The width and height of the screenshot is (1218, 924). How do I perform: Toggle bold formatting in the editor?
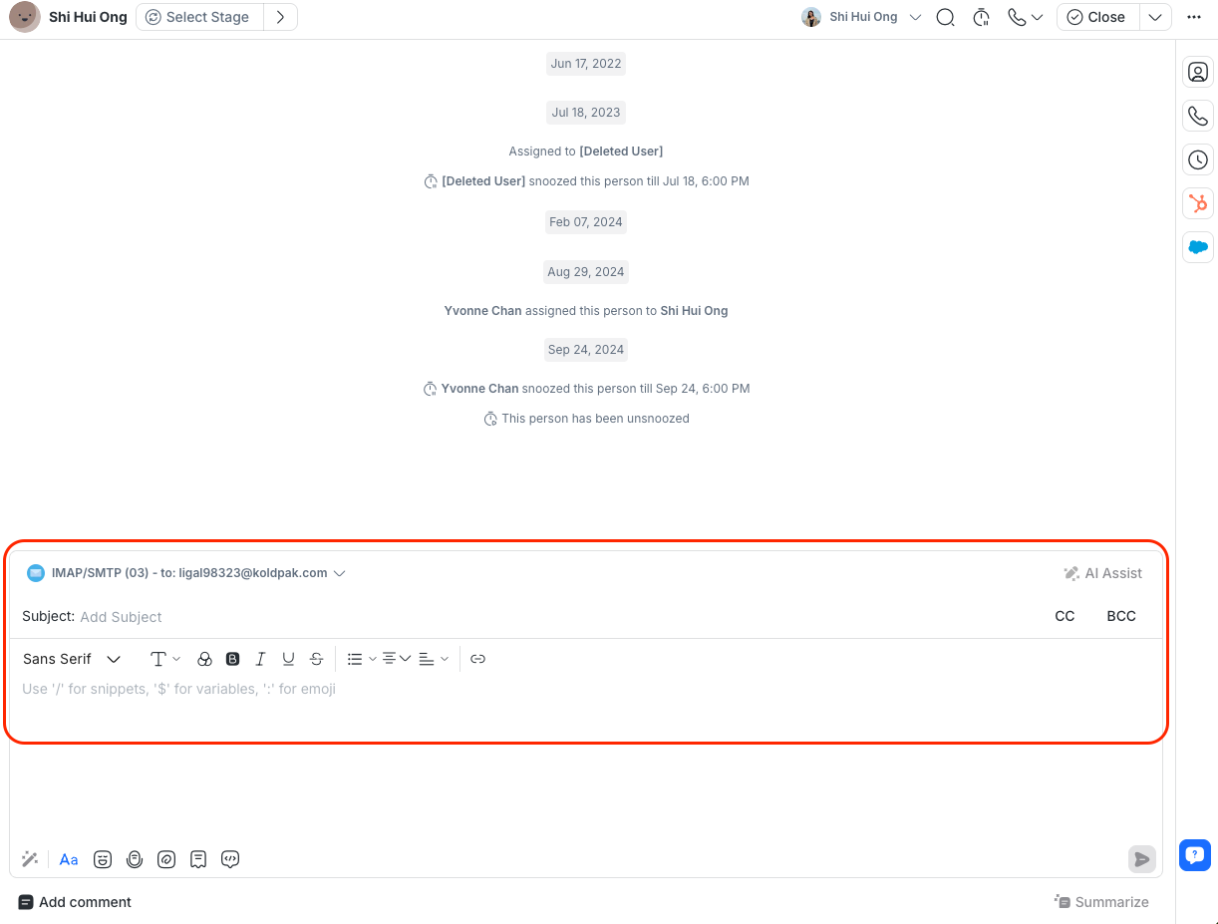(x=232, y=658)
